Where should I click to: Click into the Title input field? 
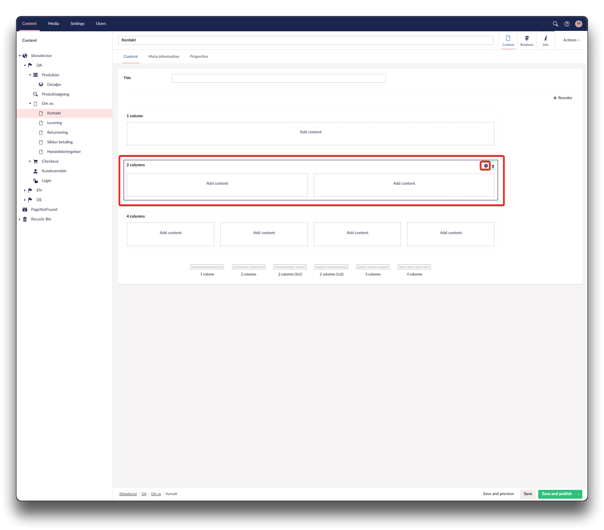tap(278, 78)
